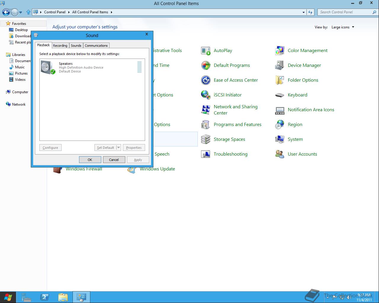Click OK in the Sound dialog

(x=90, y=160)
